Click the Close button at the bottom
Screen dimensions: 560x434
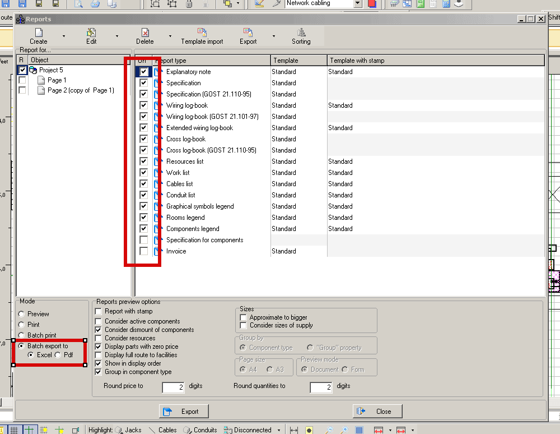[x=377, y=411]
